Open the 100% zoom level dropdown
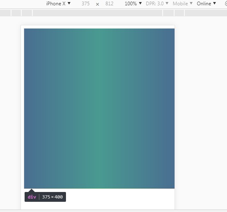Viewport: 227px width, 212px height. (x=133, y=4)
